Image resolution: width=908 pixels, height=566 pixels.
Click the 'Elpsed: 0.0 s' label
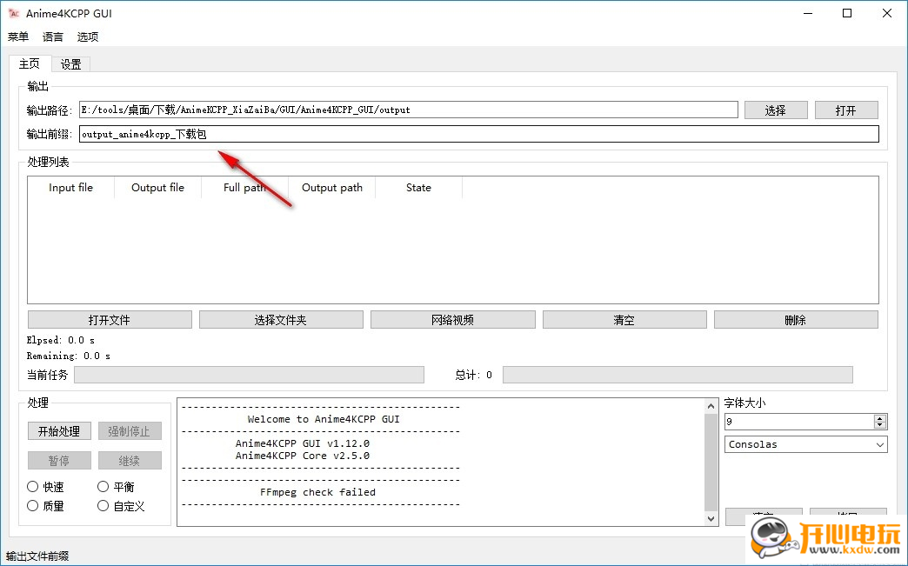[x=61, y=340]
